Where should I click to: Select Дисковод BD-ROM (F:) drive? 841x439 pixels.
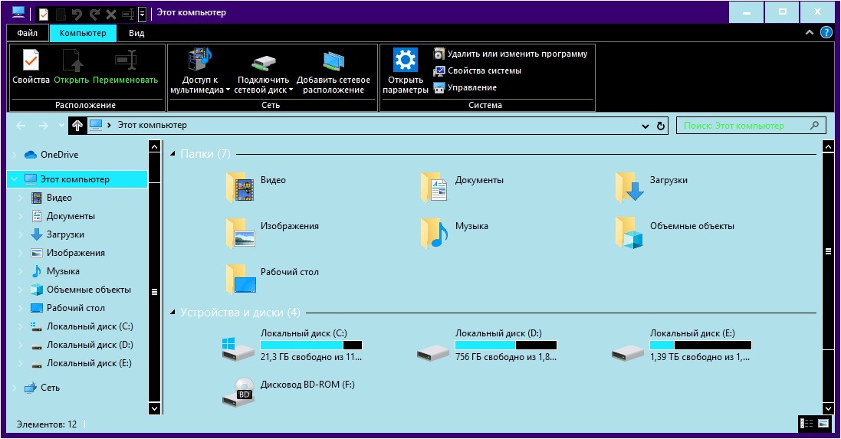pos(238,391)
